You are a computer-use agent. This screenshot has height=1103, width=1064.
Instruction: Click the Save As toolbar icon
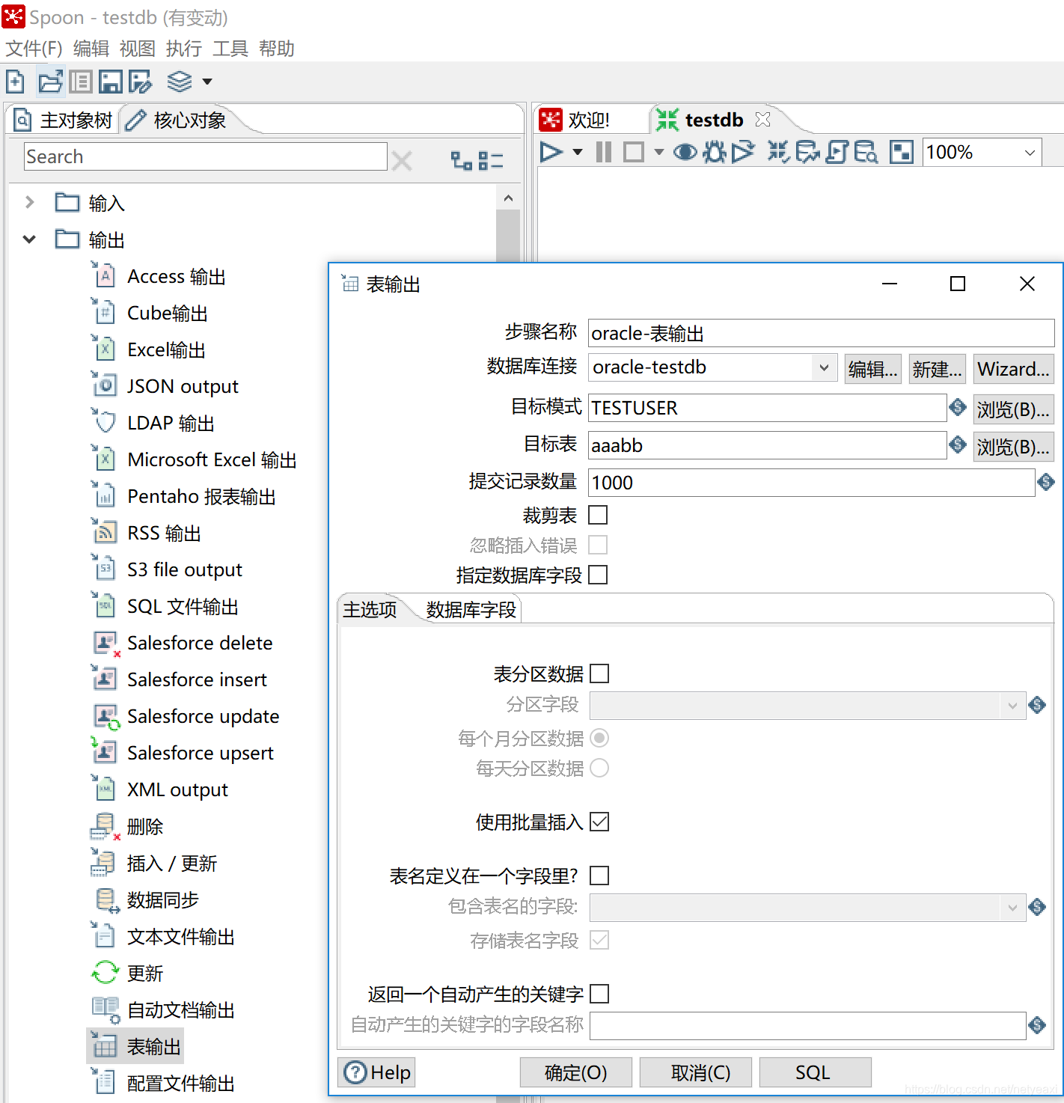140,81
